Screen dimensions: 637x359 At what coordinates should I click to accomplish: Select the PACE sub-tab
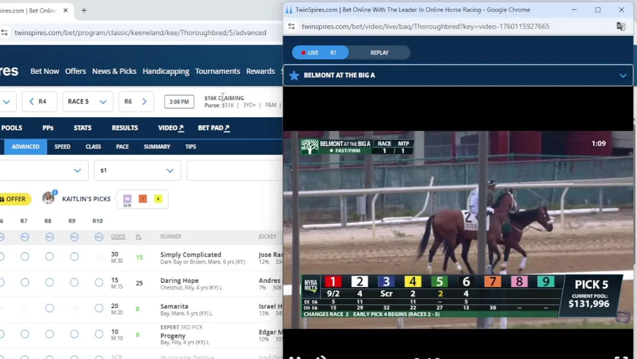point(122,147)
